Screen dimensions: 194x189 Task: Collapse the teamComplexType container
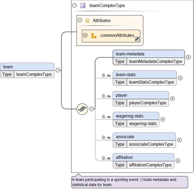(x=75, y=5)
